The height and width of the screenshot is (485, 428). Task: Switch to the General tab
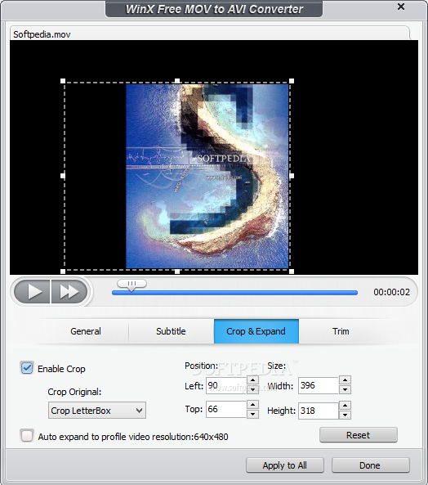(x=86, y=331)
